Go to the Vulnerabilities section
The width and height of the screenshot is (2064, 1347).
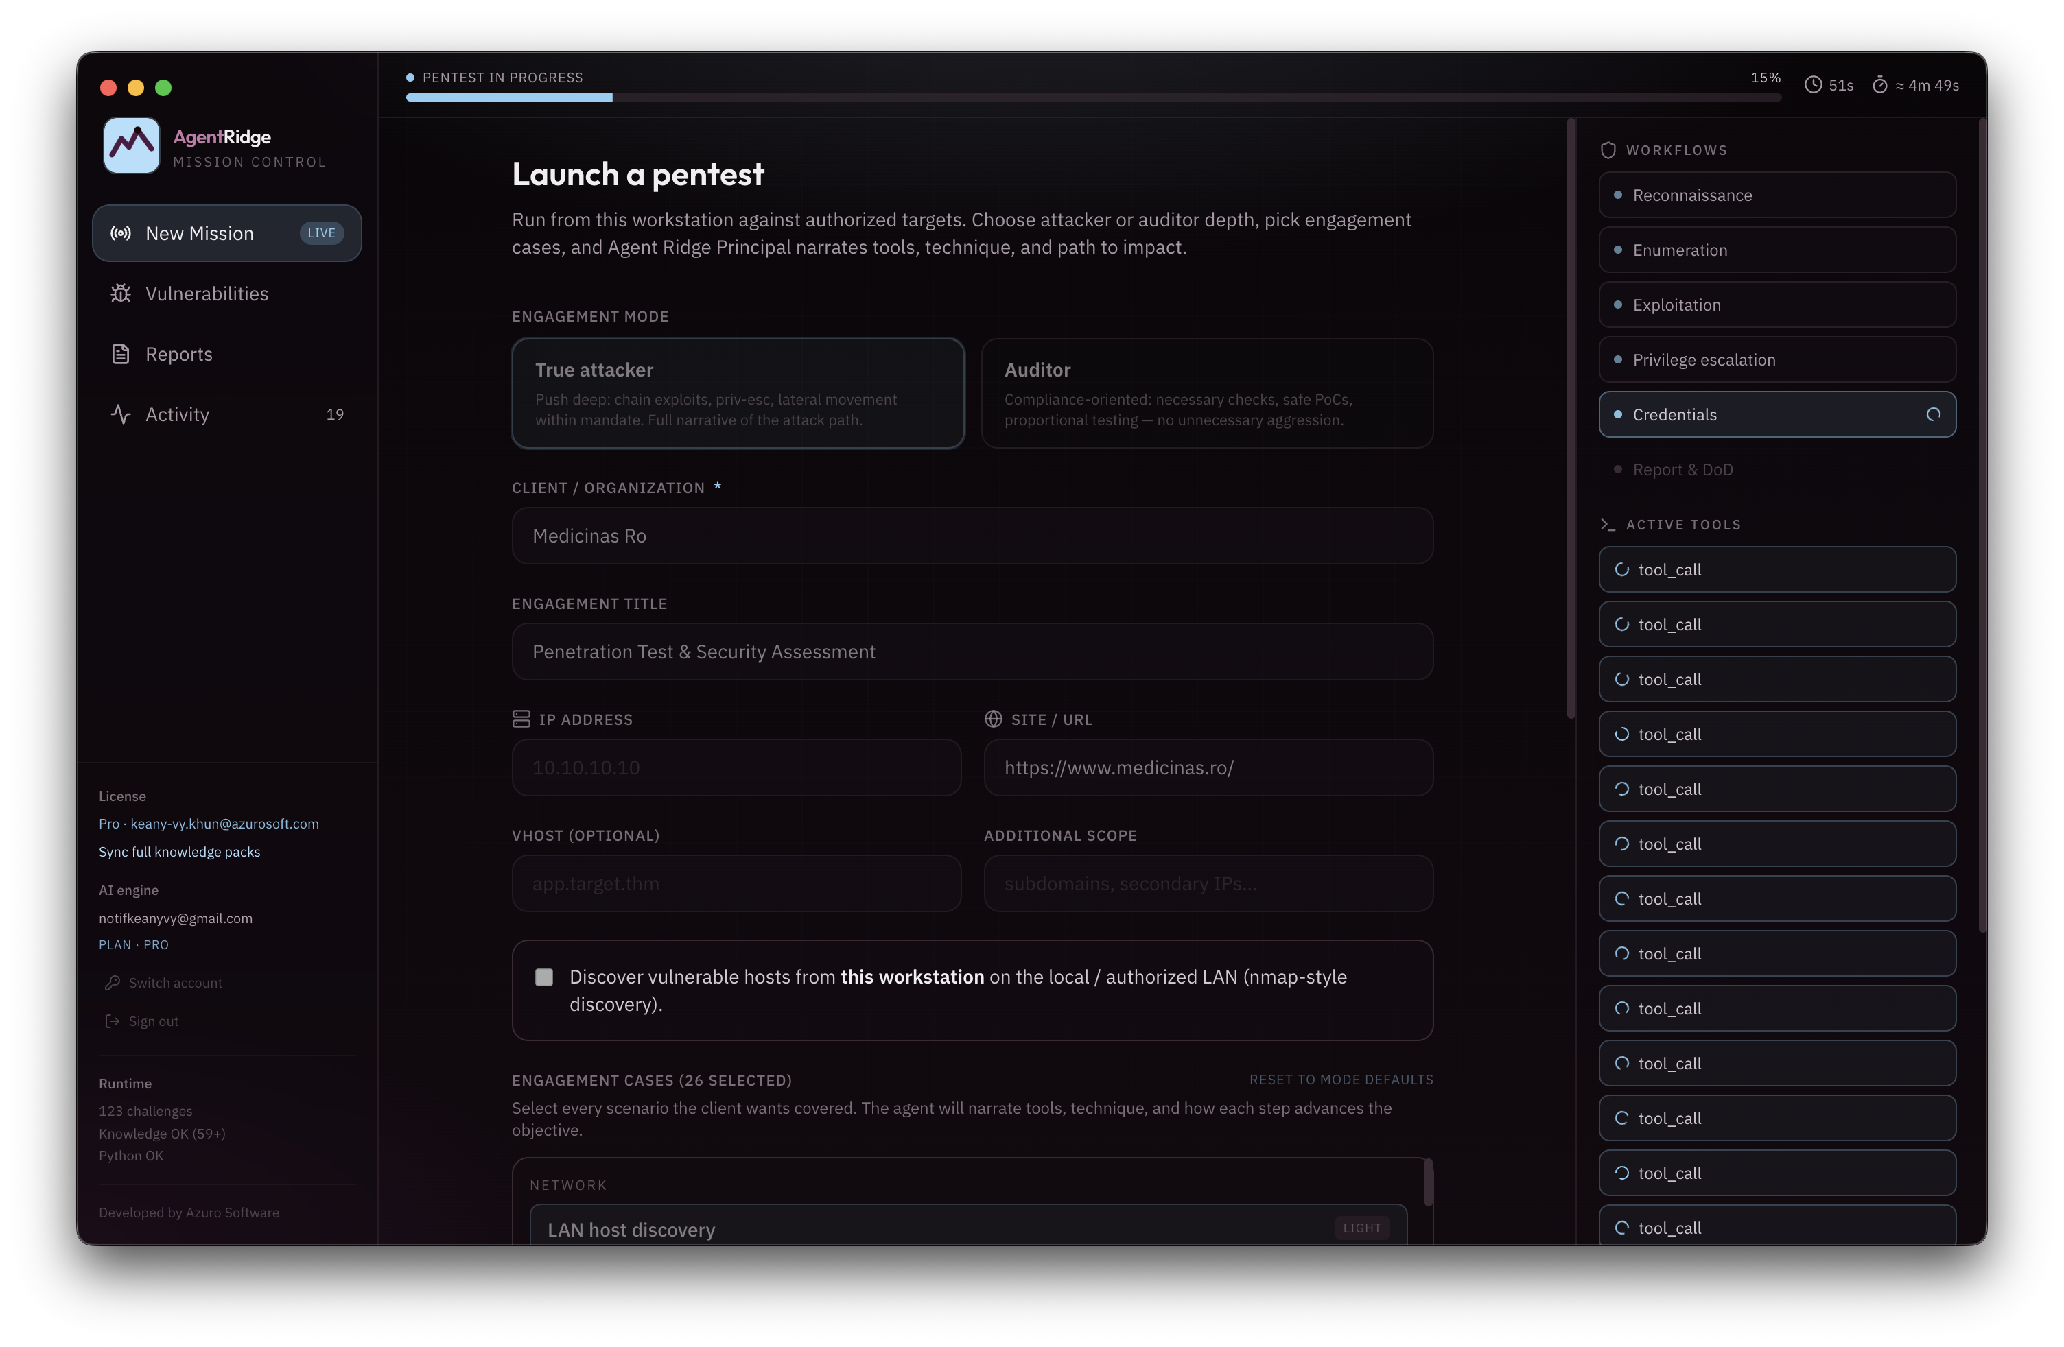point(226,294)
